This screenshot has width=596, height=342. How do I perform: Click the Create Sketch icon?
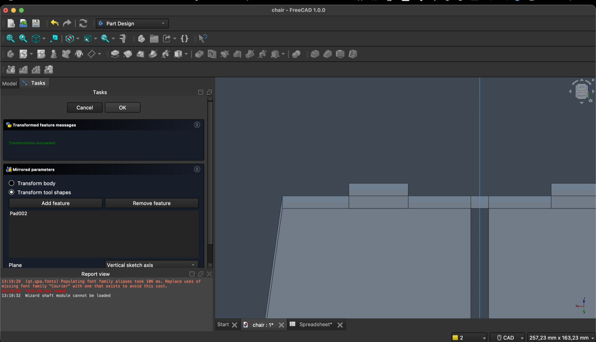coord(23,54)
